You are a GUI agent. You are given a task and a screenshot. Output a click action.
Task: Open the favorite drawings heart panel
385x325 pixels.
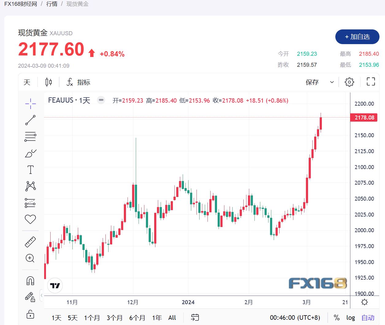(30, 219)
